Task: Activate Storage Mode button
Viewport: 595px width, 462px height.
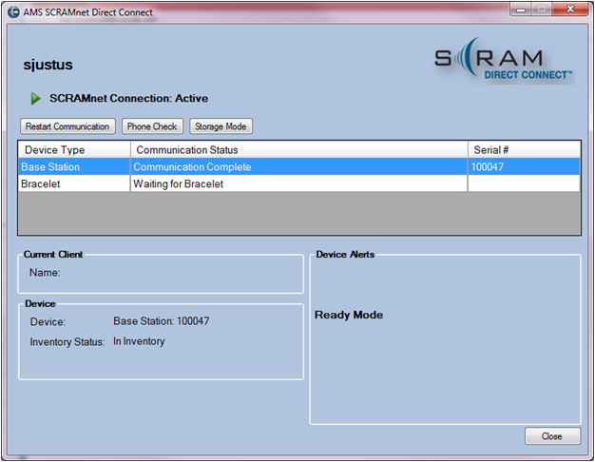Action: point(221,126)
